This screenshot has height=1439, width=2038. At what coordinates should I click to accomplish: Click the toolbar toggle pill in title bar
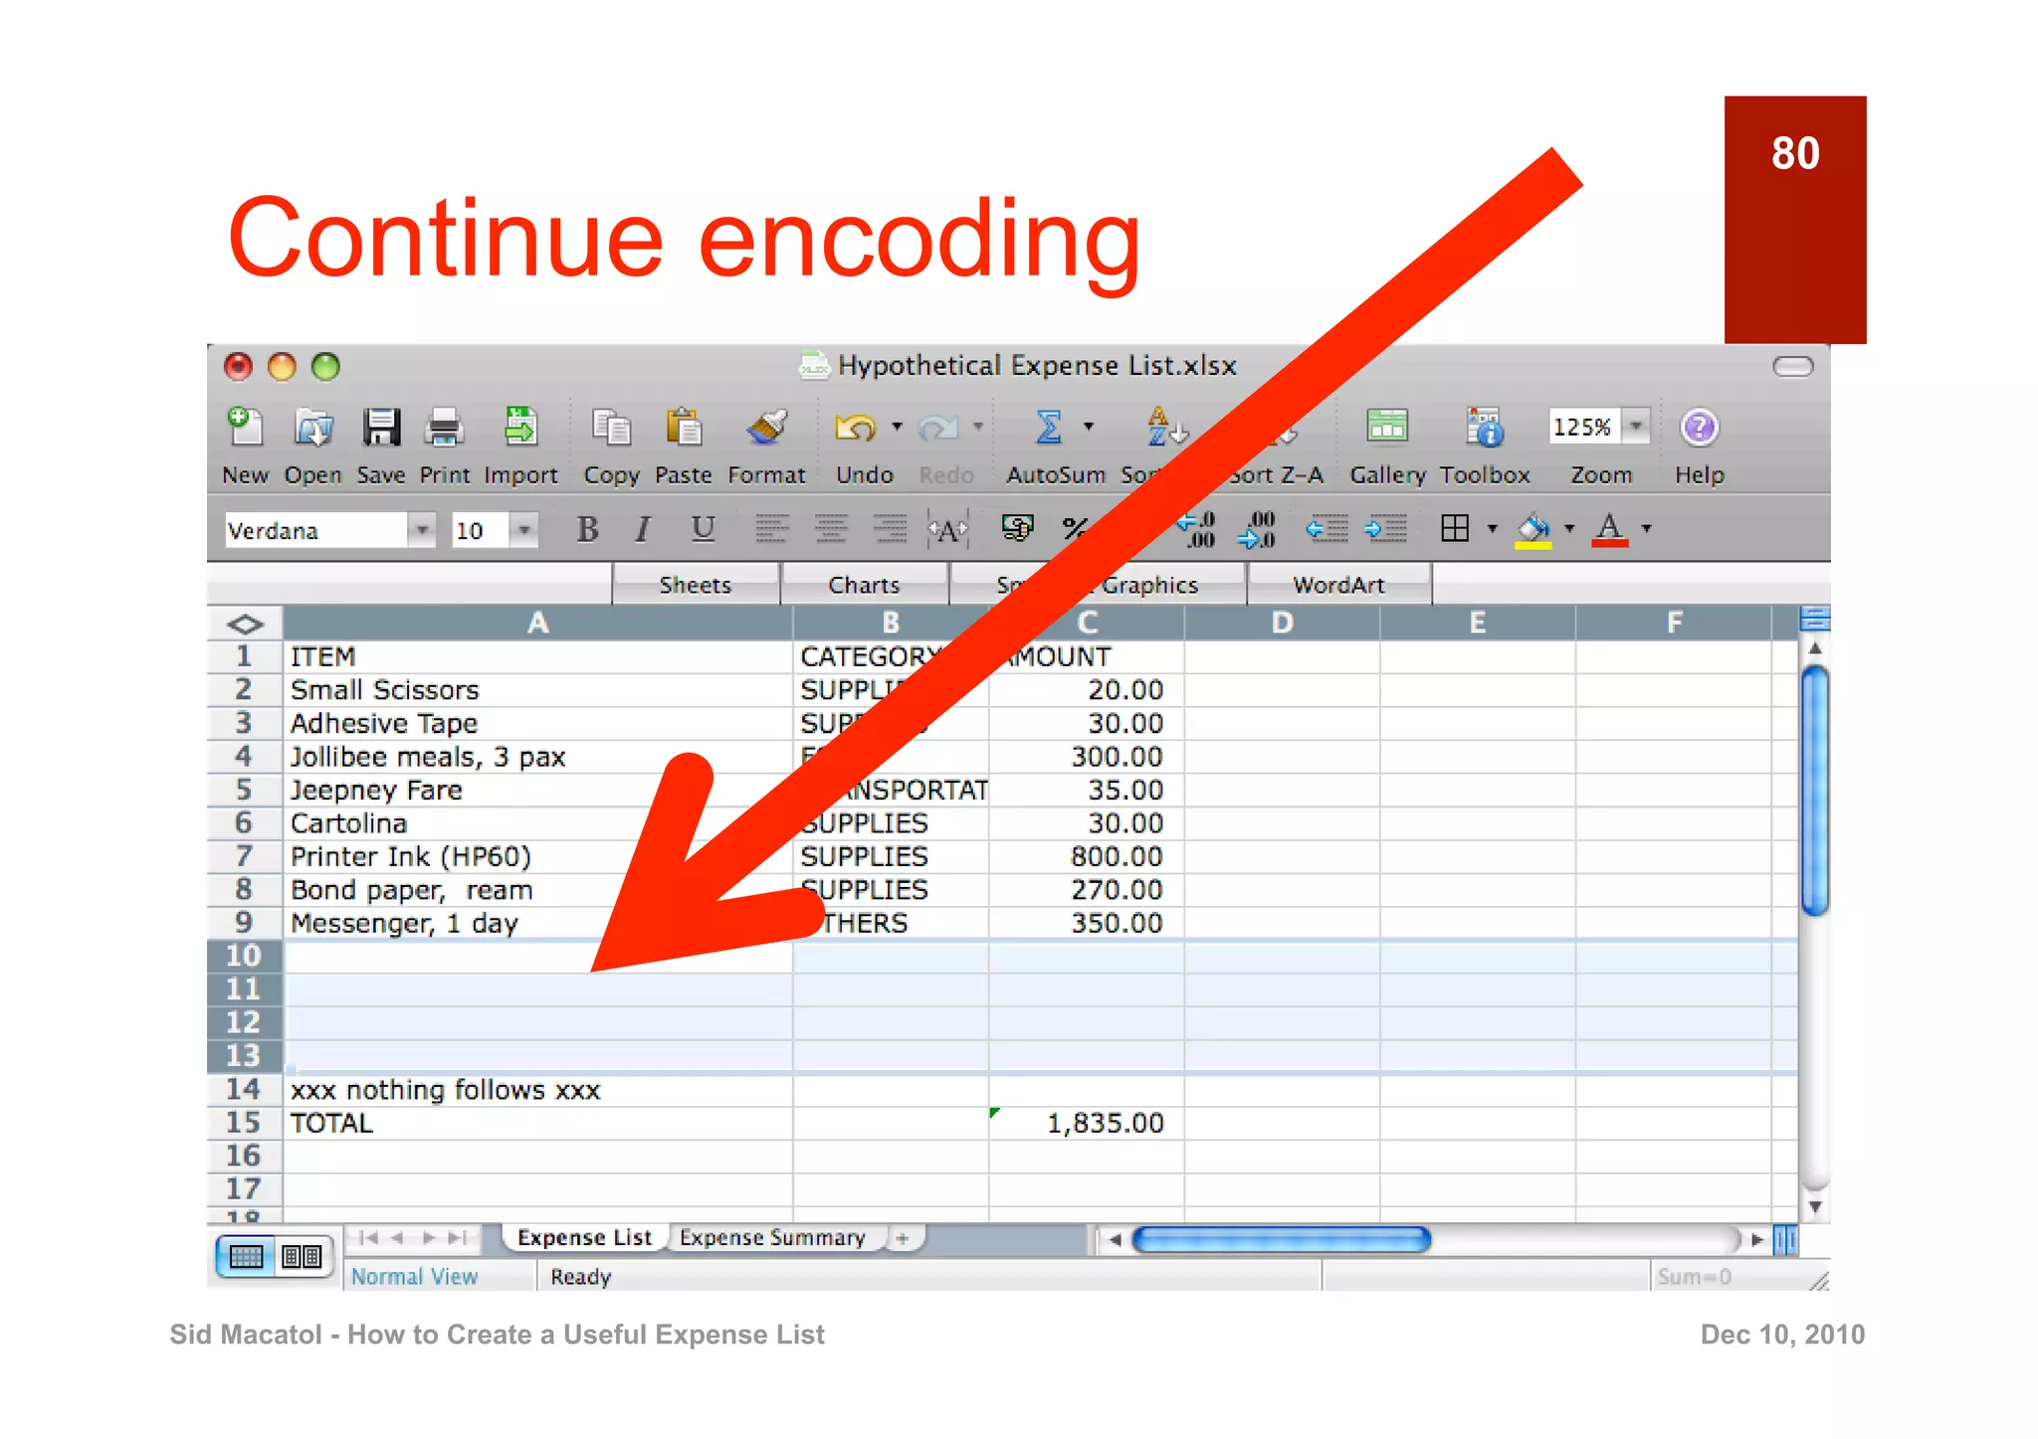tap(1793, 367)
